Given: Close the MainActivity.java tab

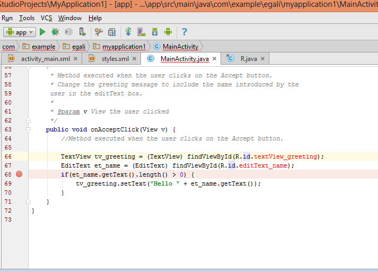Looking at the screenshot, I should [x=214, y=59].
